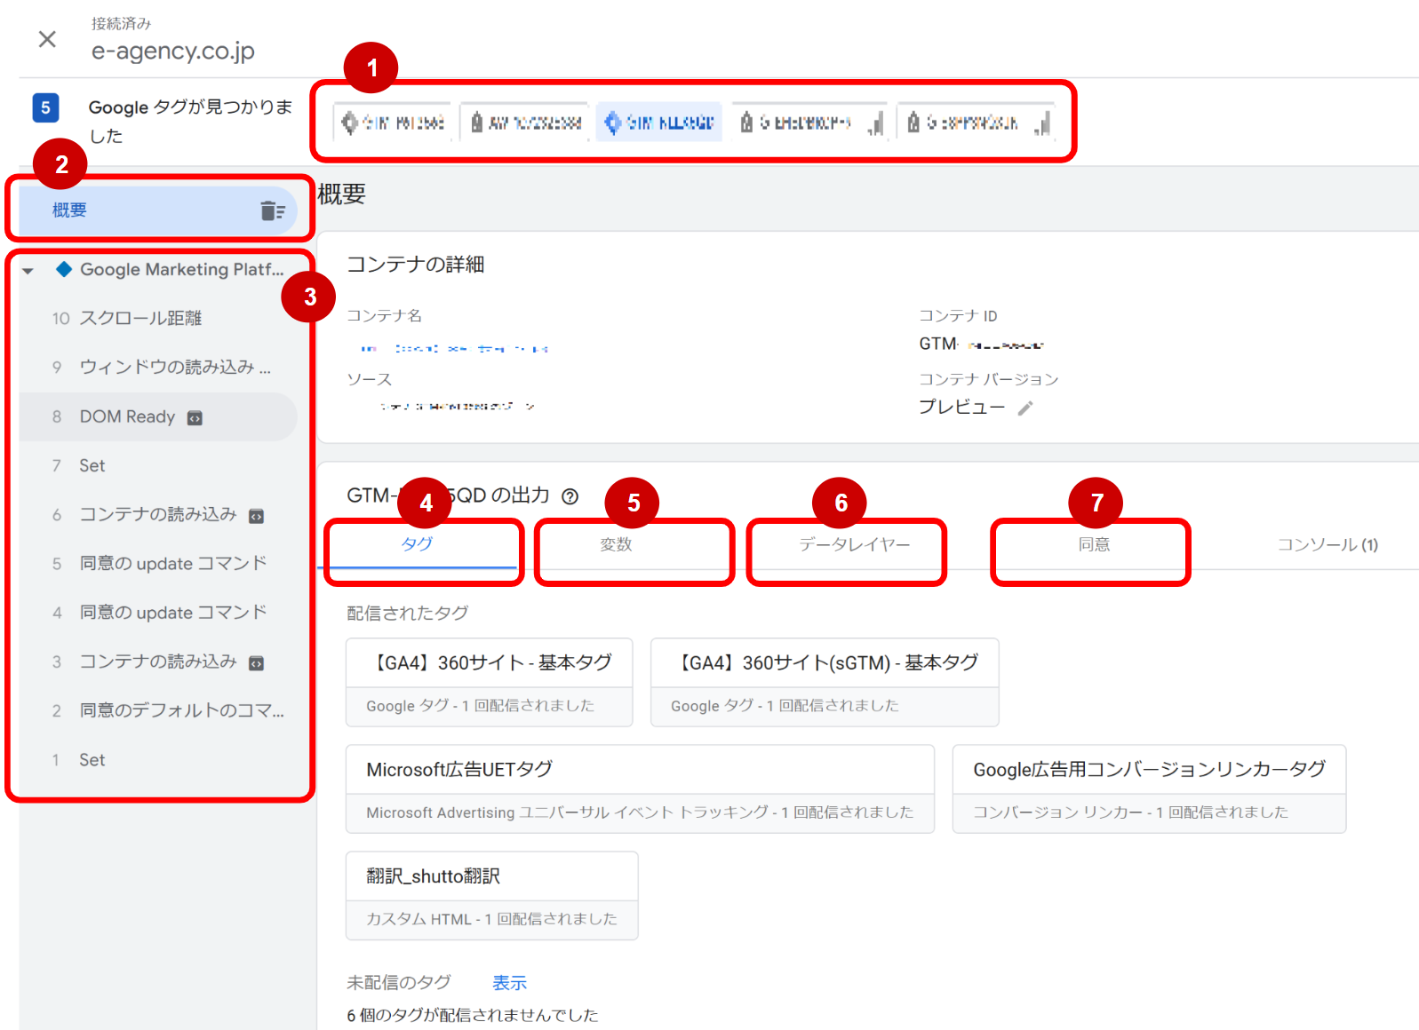Open the Microsoft広告UETタグ card
This screenshot has width=1419, height=1030.
[640, 789]
